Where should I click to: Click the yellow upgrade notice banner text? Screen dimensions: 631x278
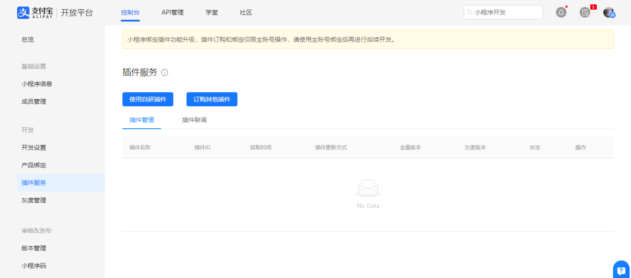[261, 40]
